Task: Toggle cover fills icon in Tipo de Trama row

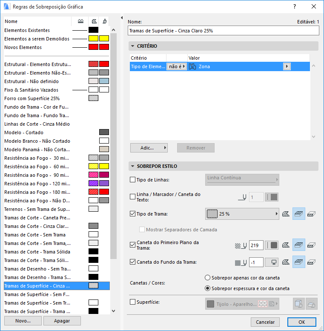Action: click(x=299, y=214)
